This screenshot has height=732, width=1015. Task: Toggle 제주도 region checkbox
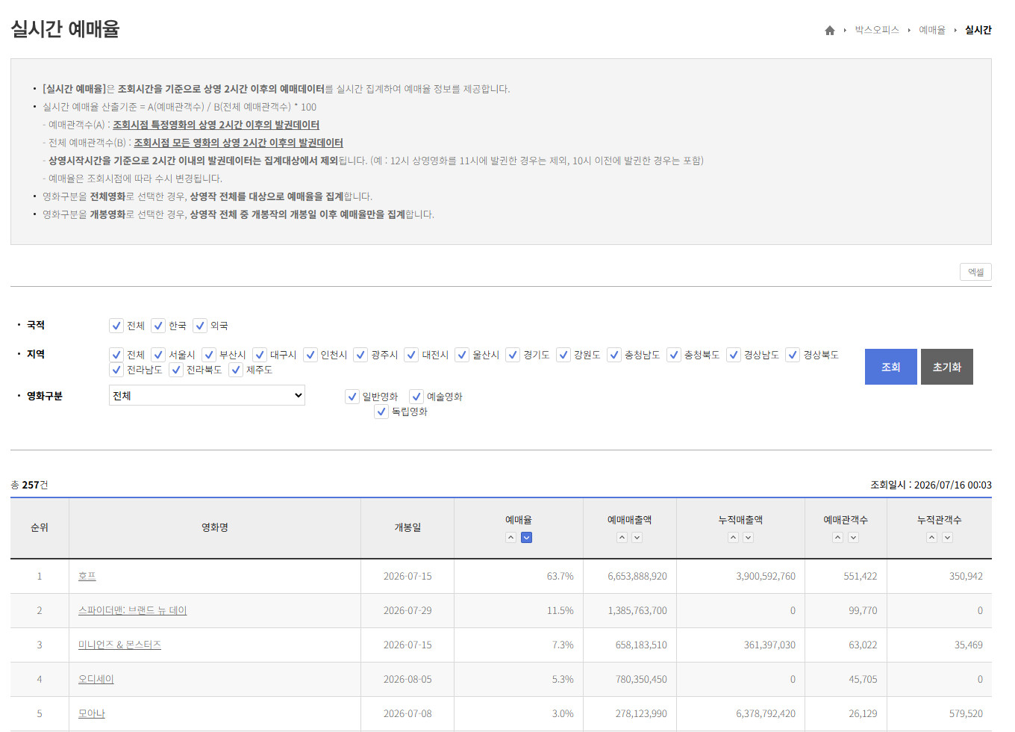(236, 370)
